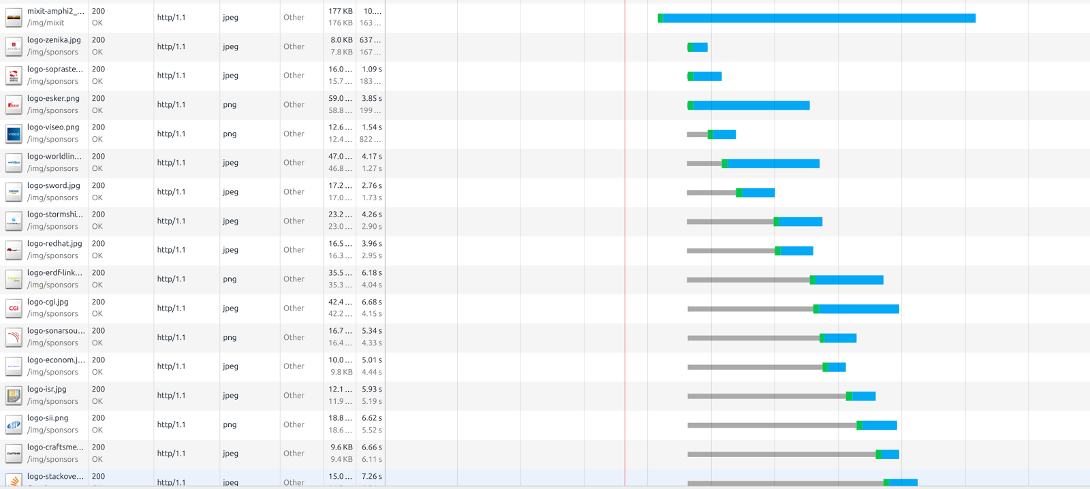Click the logo-craftsme thumbnail icon
Viewport: 1090px width, 489px height.
click(x=14, y=454)
